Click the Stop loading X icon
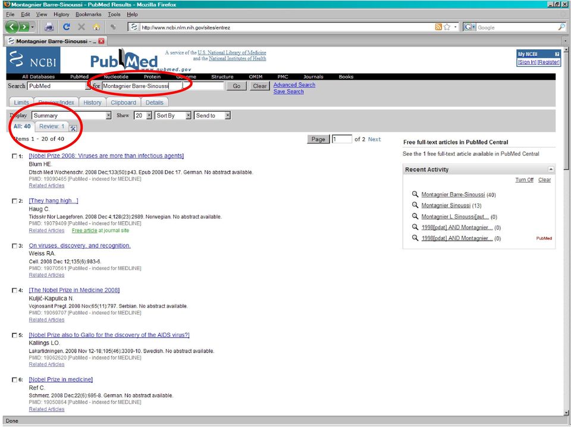 click(x=81, y=27)
